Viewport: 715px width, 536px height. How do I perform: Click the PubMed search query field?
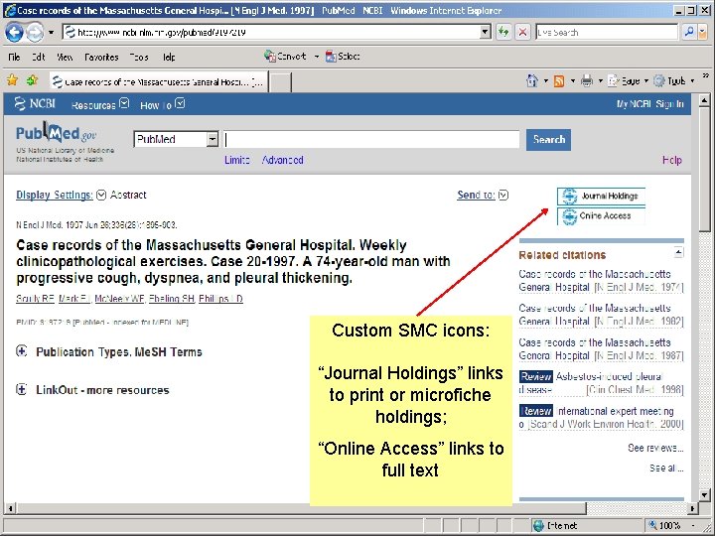pos(371,140)
